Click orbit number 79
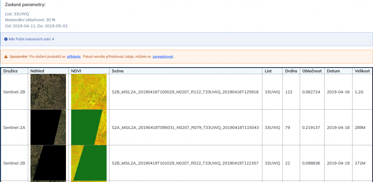This screenshot has width=373, height=182. [x=287, y=128]
